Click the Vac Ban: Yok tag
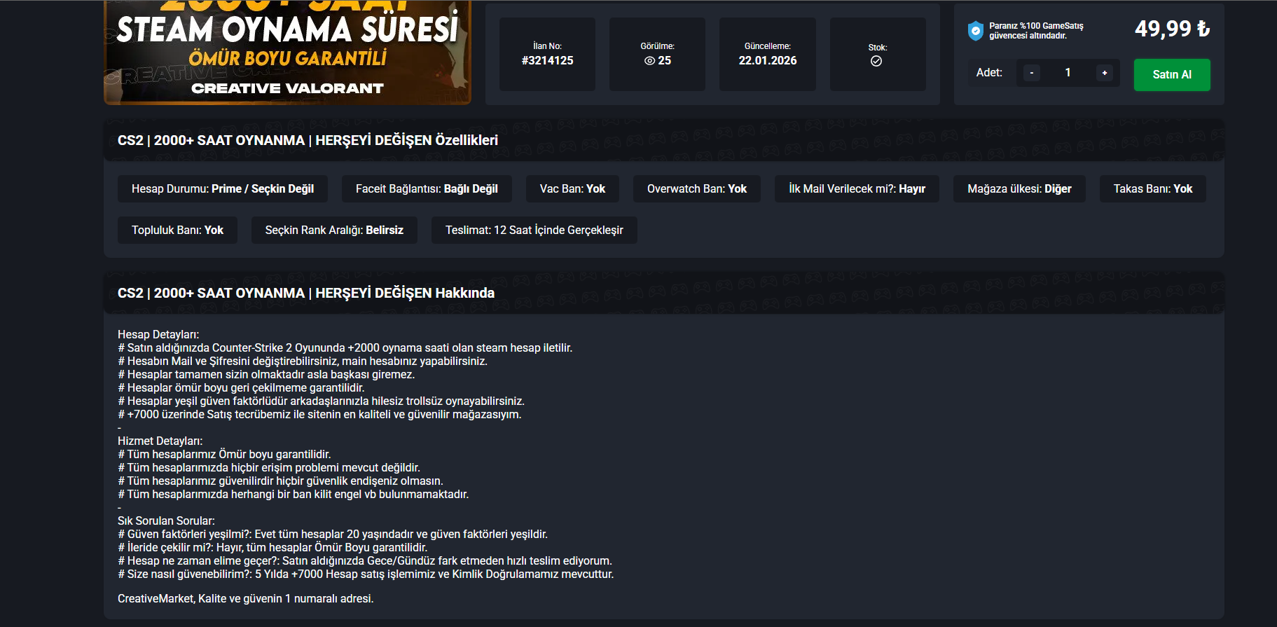This screenshot has width=1277, height=627. [572, 188]
